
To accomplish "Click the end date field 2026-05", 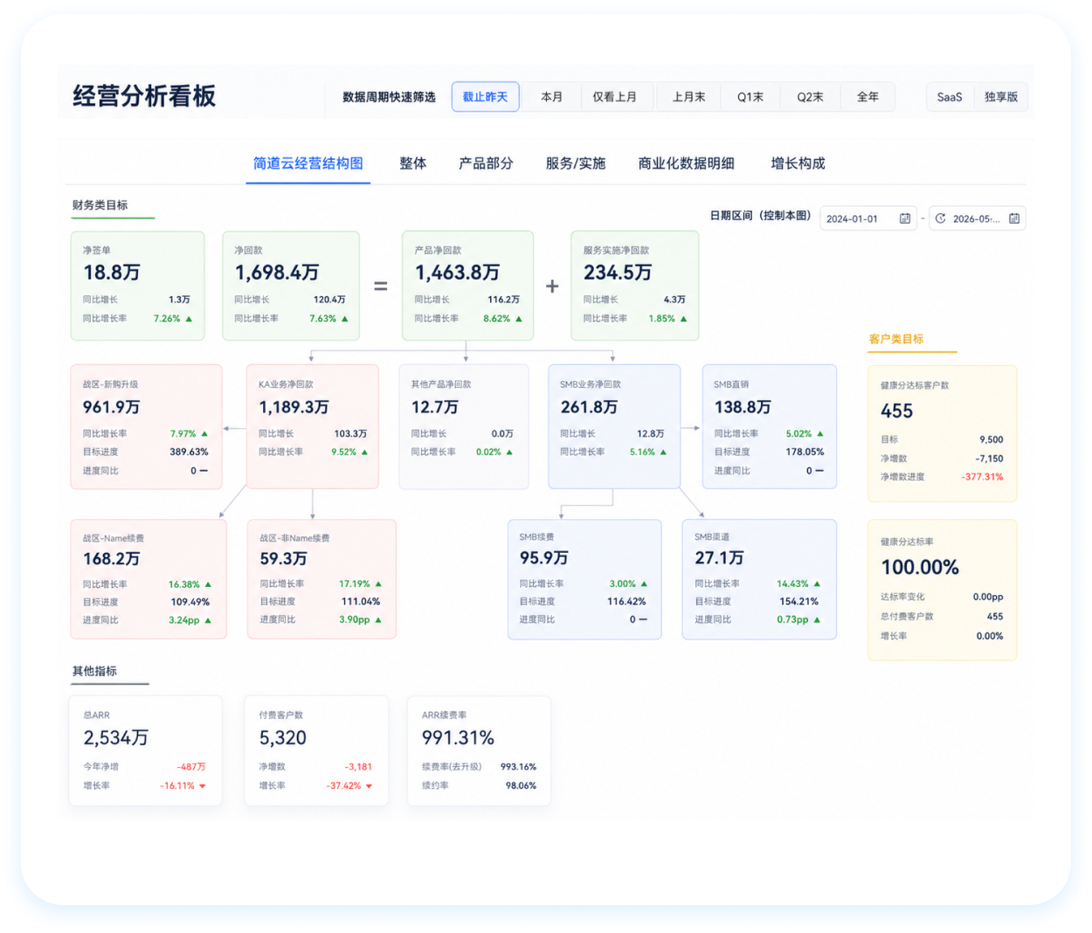I will (977, 218).
